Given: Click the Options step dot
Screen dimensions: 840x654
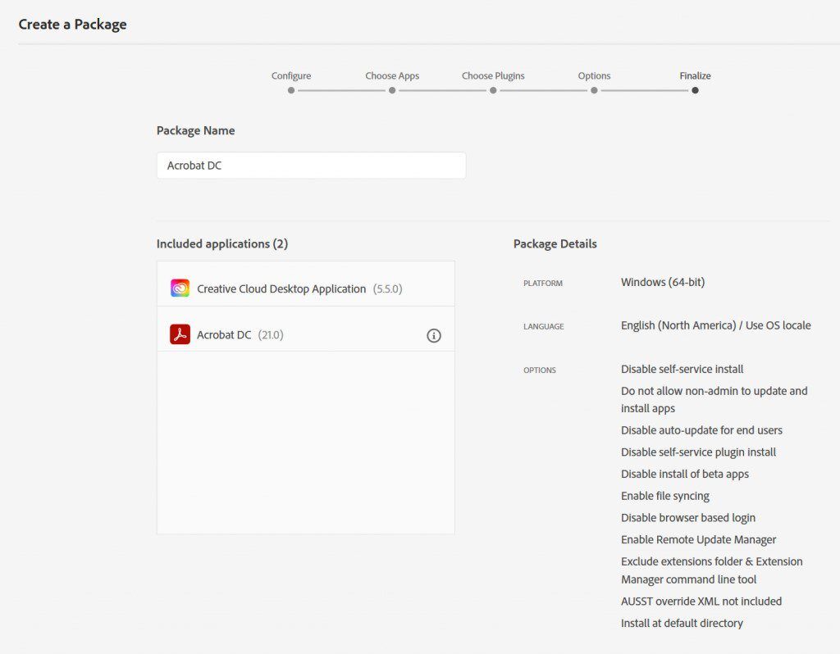Looking at the screenshot, I should (x=594, y=91).
